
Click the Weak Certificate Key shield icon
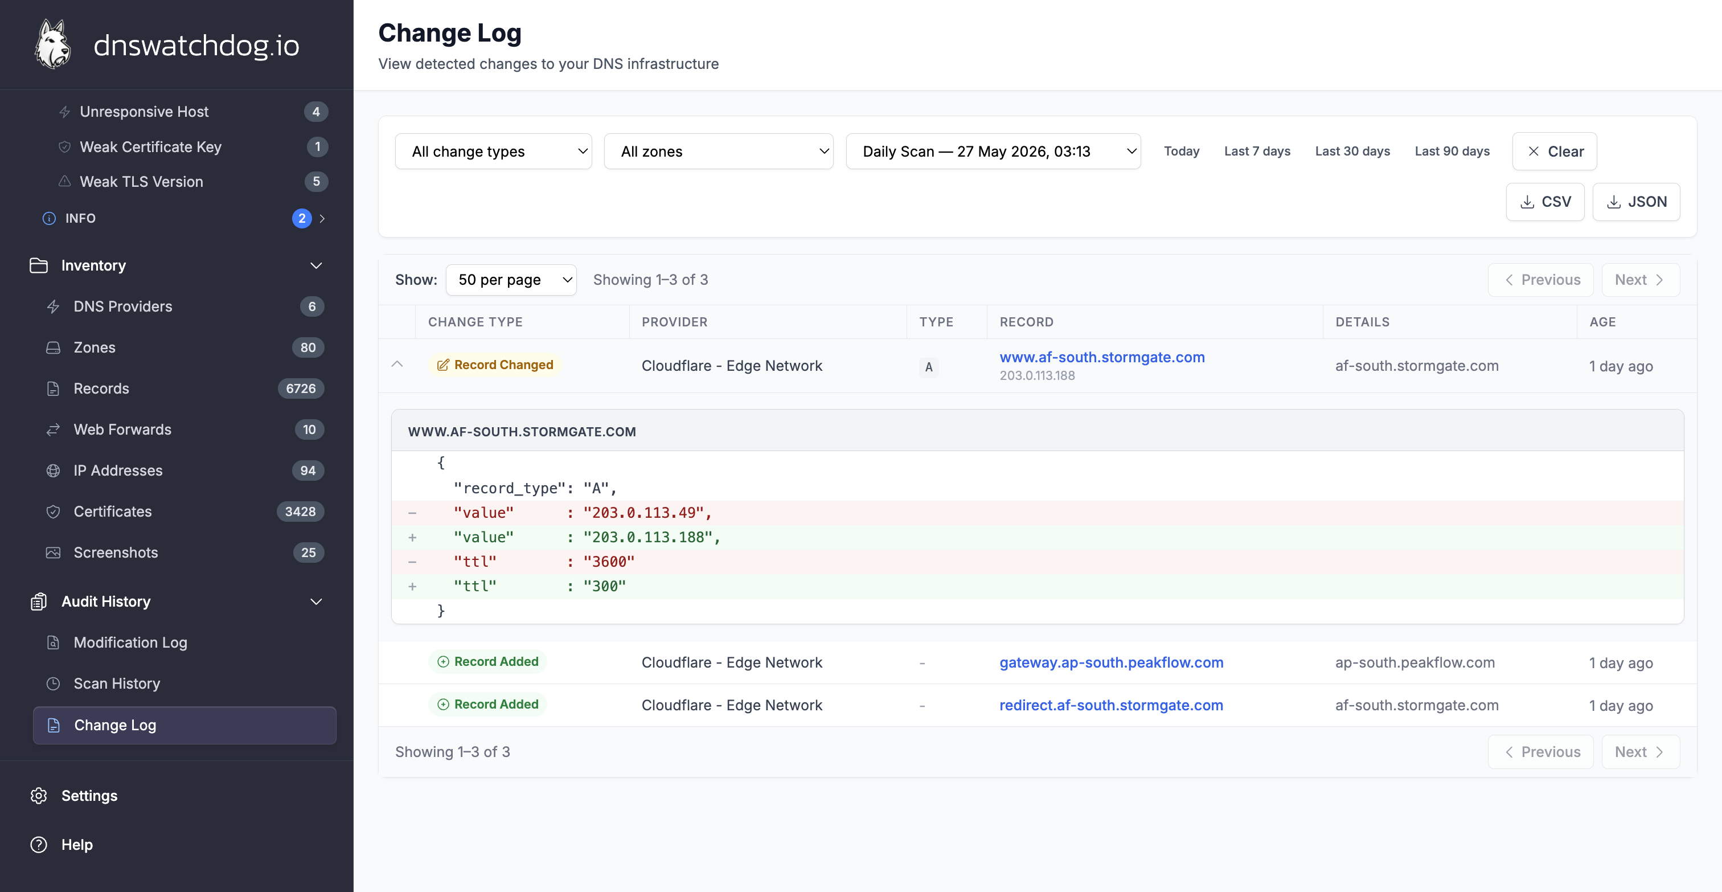(65, 146)
